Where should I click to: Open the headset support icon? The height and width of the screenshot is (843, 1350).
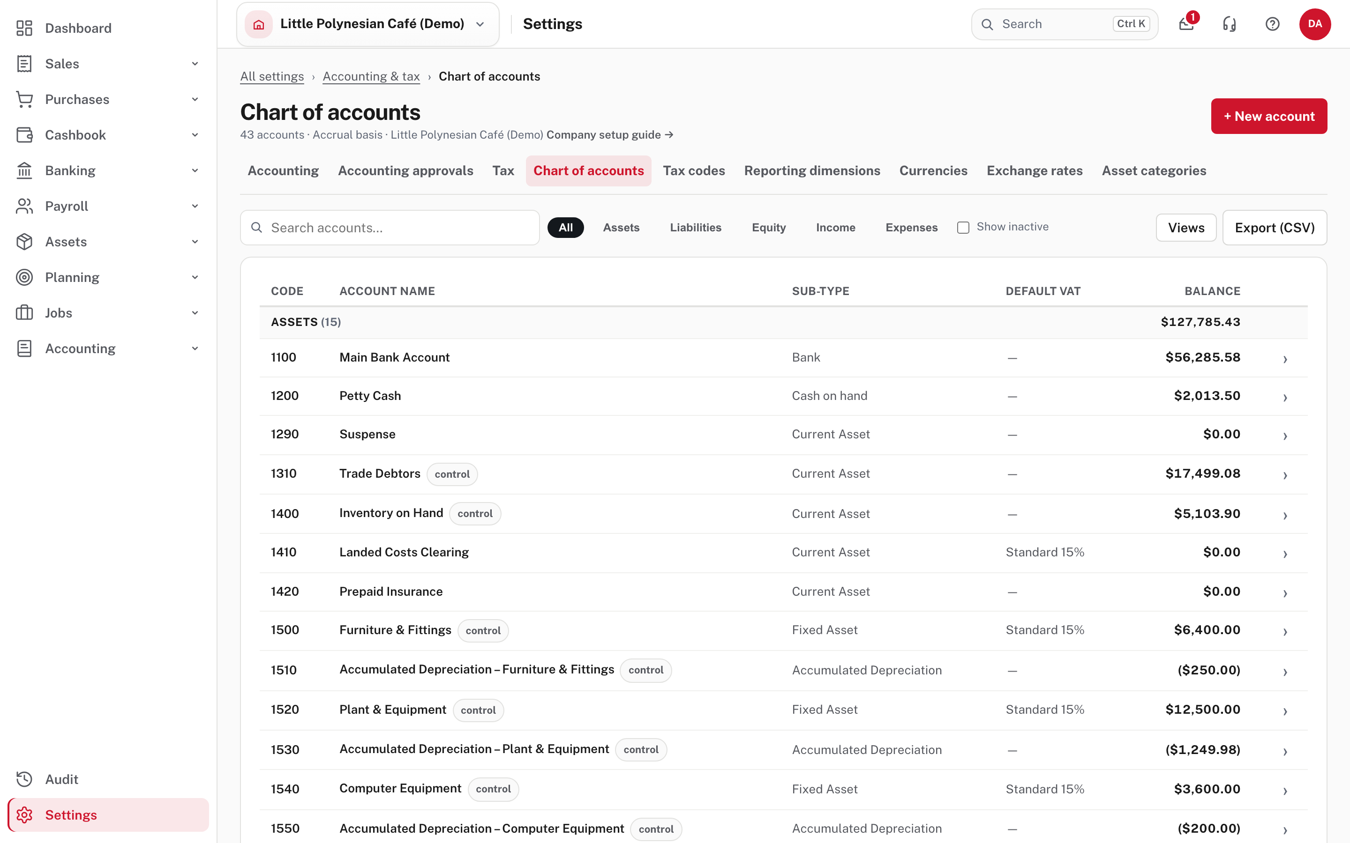tap(1230, 24)
